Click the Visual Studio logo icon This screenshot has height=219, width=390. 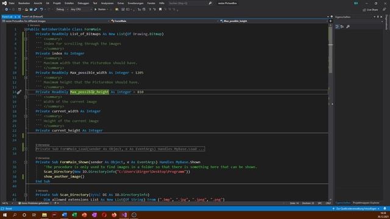(x=4, y=3)
